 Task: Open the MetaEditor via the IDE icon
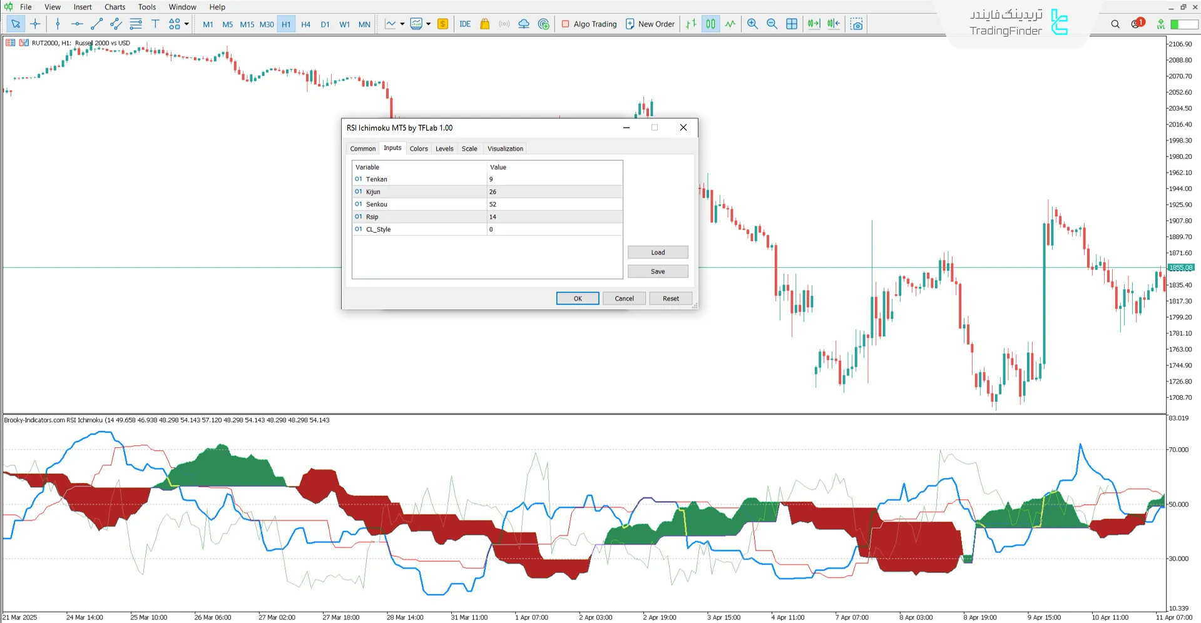click(465, 24)
